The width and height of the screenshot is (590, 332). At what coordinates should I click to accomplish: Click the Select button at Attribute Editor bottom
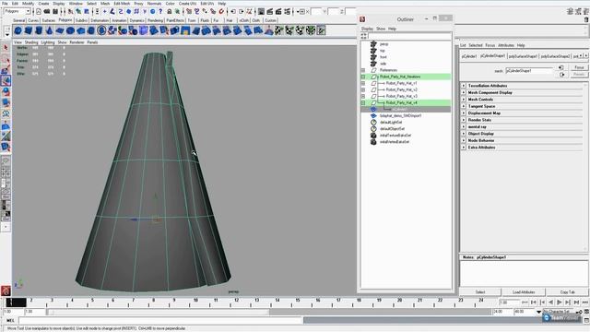click(480, 292)
